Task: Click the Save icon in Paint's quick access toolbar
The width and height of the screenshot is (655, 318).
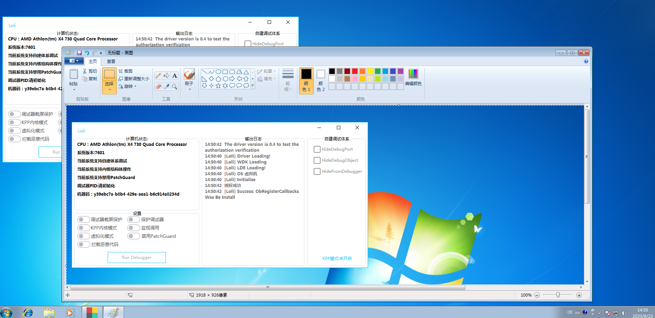Action: (x=79, y=53)
